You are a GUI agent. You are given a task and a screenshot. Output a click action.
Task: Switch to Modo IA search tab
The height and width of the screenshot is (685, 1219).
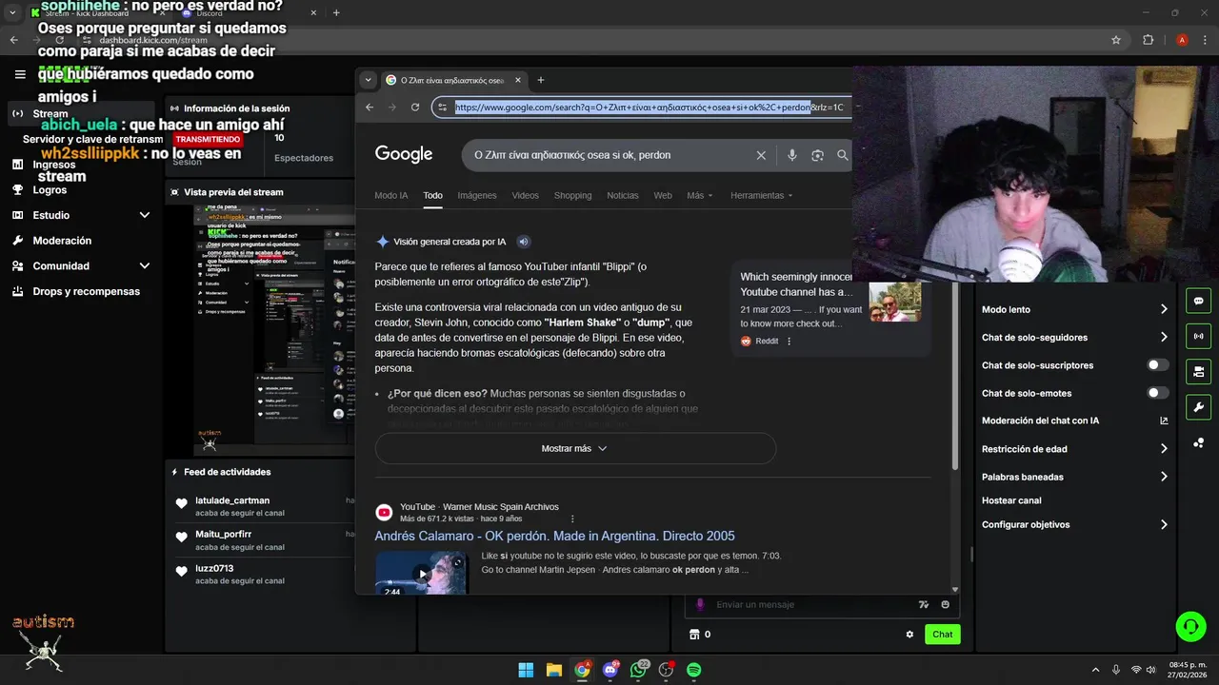(x=391, y=195)
